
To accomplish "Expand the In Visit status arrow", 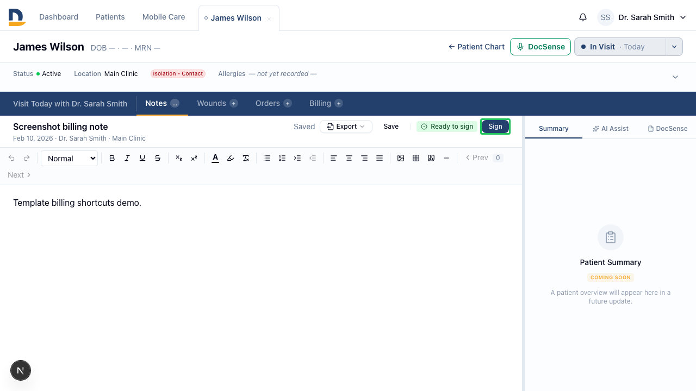I will 674,47.
